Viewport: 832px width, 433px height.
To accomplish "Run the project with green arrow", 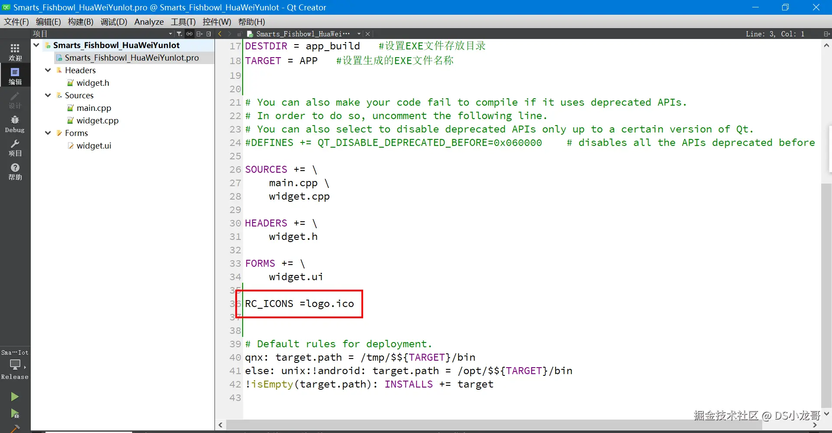I will click(x=15, y=397).
